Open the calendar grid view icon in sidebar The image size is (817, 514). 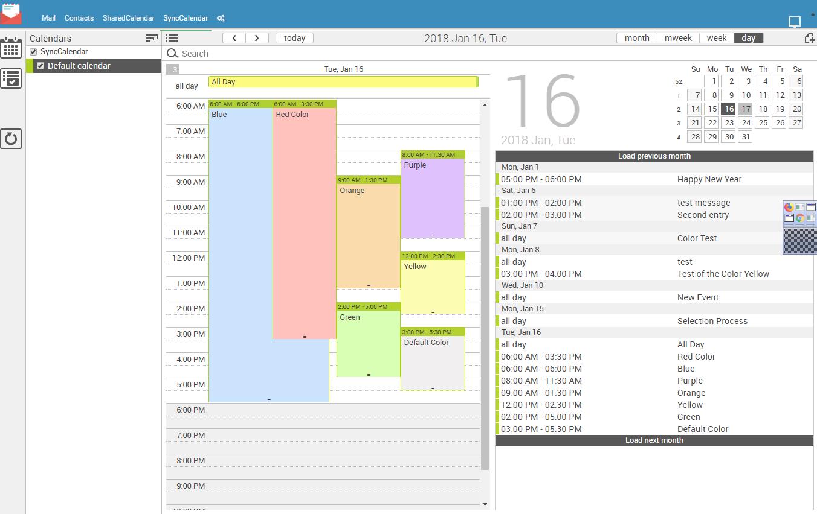tap(11, 48)
